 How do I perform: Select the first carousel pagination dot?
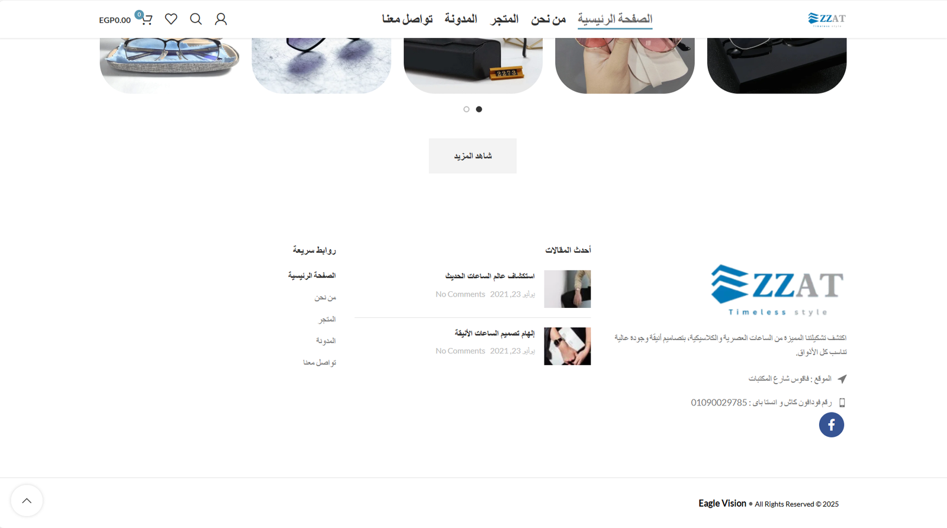tap(466, 109)
